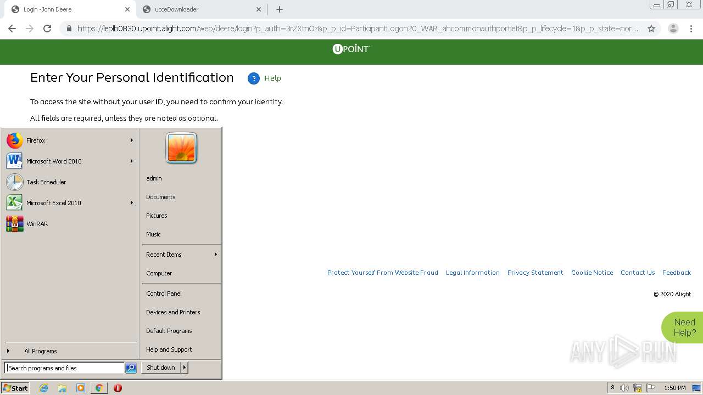
Task: Expand Microsoft Excel 2010 submenu arrow
Action: [132, 203]
